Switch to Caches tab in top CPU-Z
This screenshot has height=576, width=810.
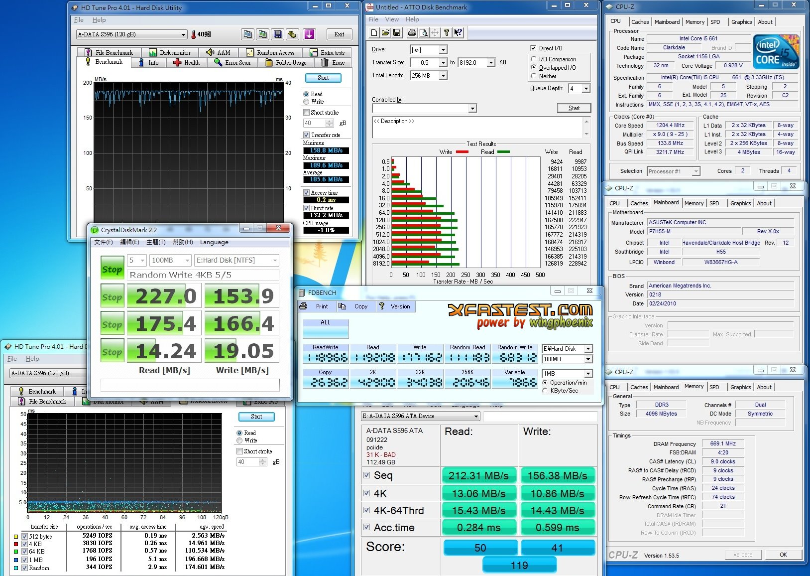coord(640,22)
